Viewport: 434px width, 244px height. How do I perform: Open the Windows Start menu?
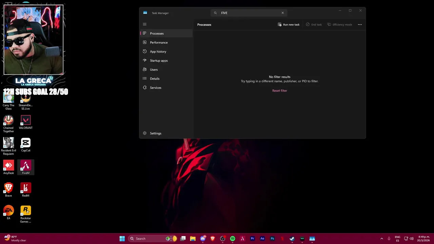[x=122, y=239]
